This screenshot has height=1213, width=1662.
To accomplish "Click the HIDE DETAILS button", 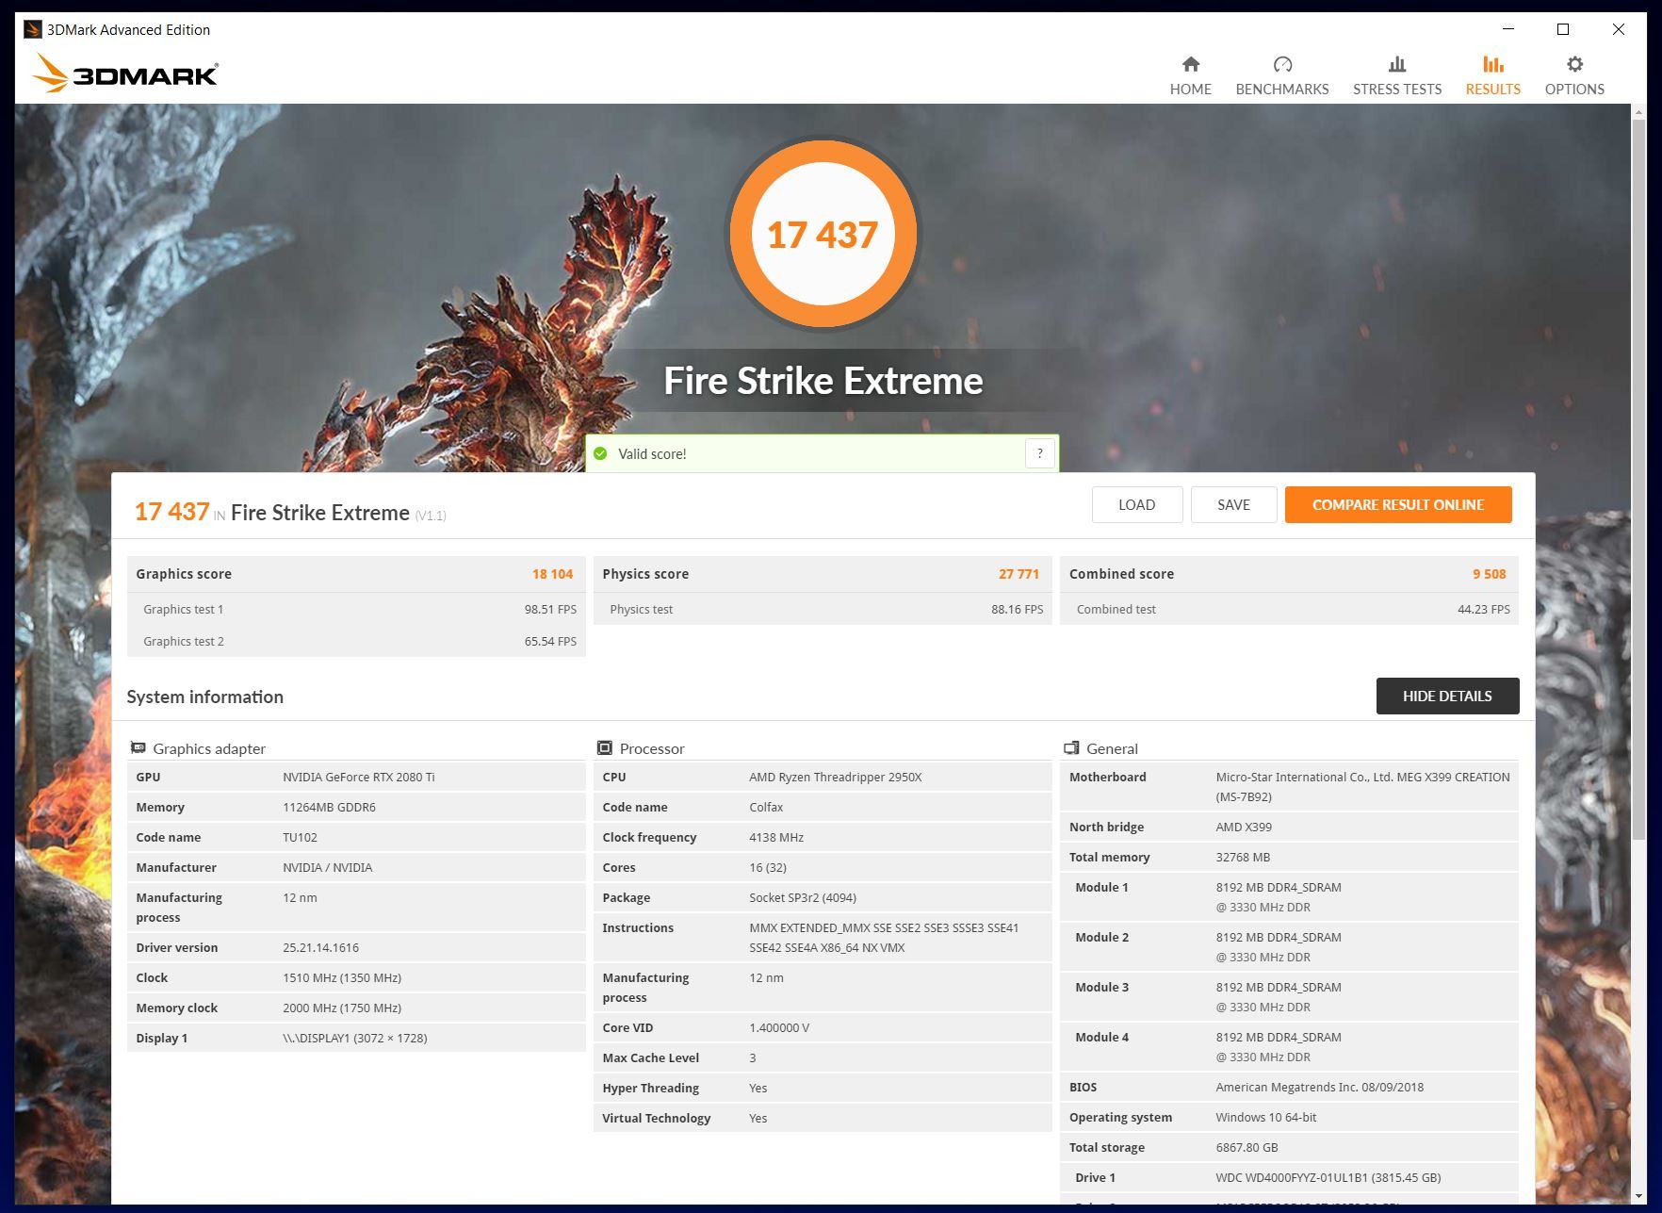I will coord(1447,696).
